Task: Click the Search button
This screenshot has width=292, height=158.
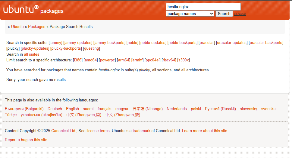Action: point(224,14)
